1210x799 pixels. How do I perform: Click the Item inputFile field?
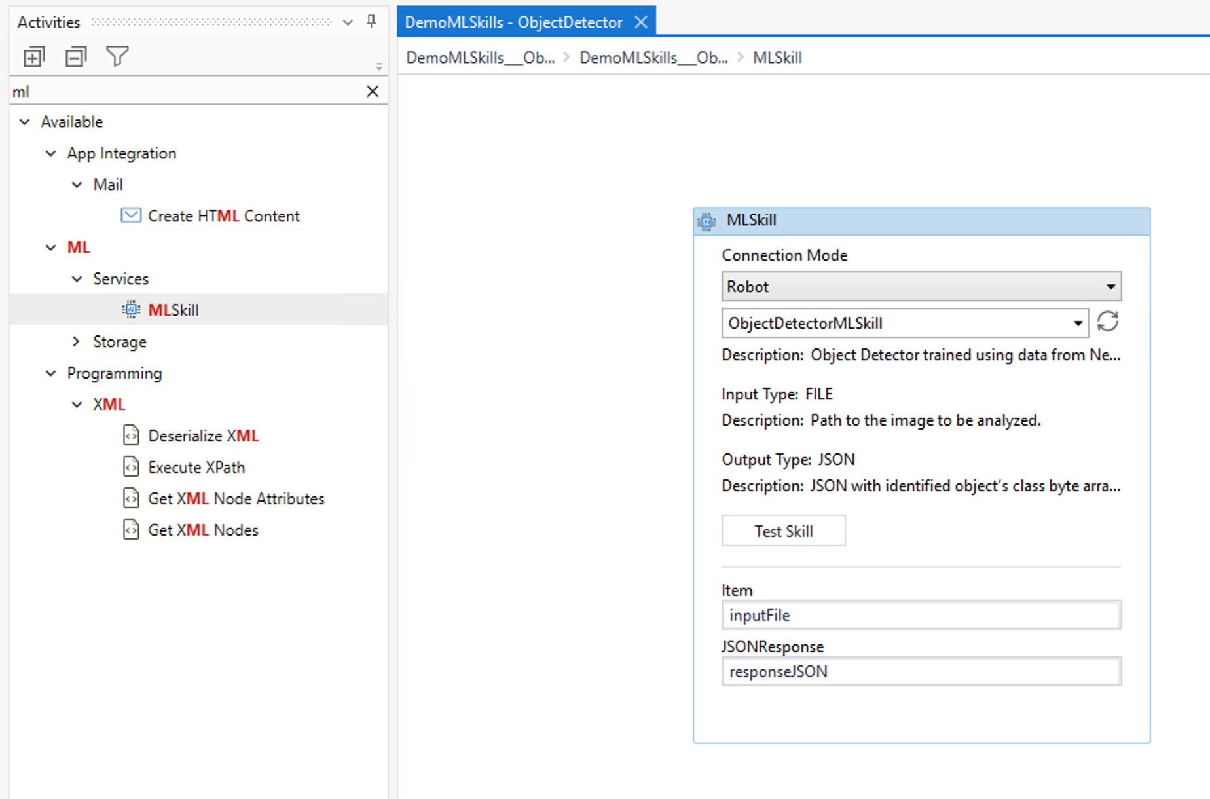coord(921,615)
